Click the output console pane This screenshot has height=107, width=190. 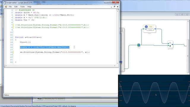tap(61, 81)
